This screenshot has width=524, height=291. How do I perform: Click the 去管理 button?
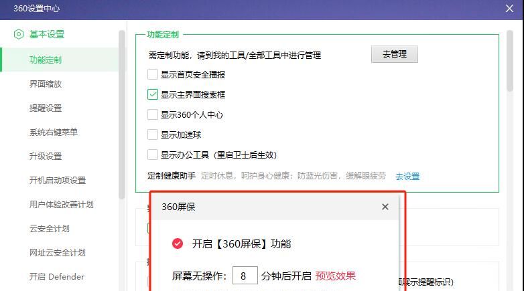[394, 54]
